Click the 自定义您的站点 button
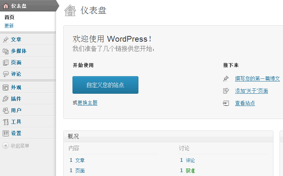Viewport: 283px width, 176px height. pos(105,85)
